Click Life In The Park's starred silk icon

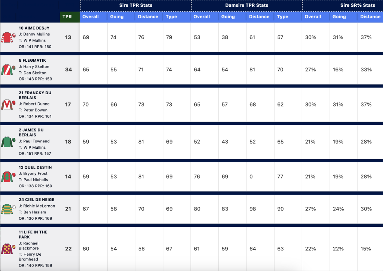coord(7,249)
